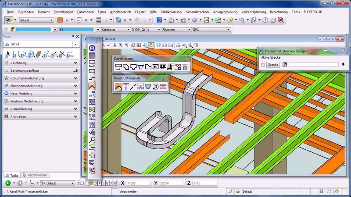Click the Strecke button
351x197 pixels.
(x=273, y=64)
